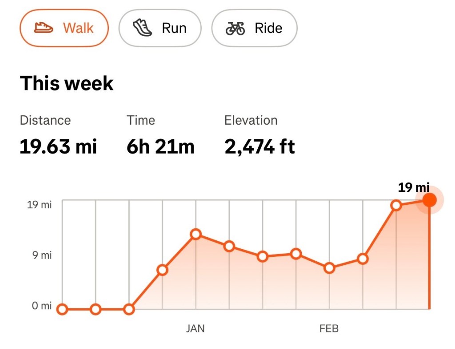The height and width of the screenshot is (349, 455).
Task: Click the second-to-last 19 mi data point
Action: pos(396,206)
